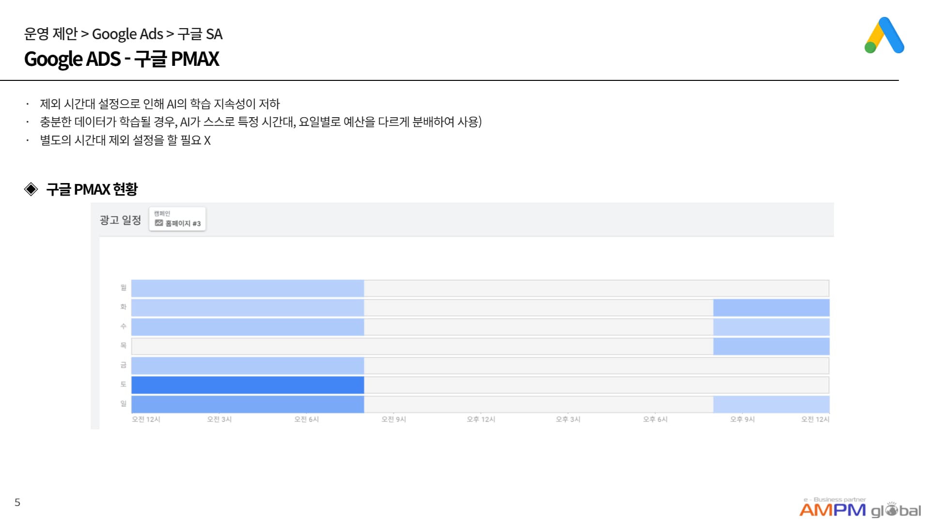Click Thursday's empty gray schedule row
The height and width of the screenshot is (523, 930).
[422, 346]
